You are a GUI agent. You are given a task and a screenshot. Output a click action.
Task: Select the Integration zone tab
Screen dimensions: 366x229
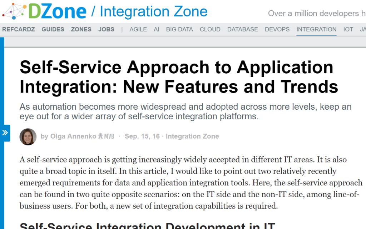click(x=316, y=29)
